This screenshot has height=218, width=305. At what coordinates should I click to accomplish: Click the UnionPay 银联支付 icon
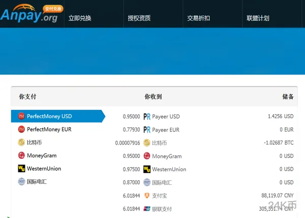pyautogui.click(x=147, y=208)
